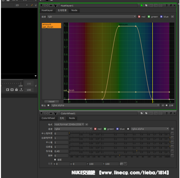The image size is (180, 178).
Task: Click the play button in viewer controls
Action: 8,90
